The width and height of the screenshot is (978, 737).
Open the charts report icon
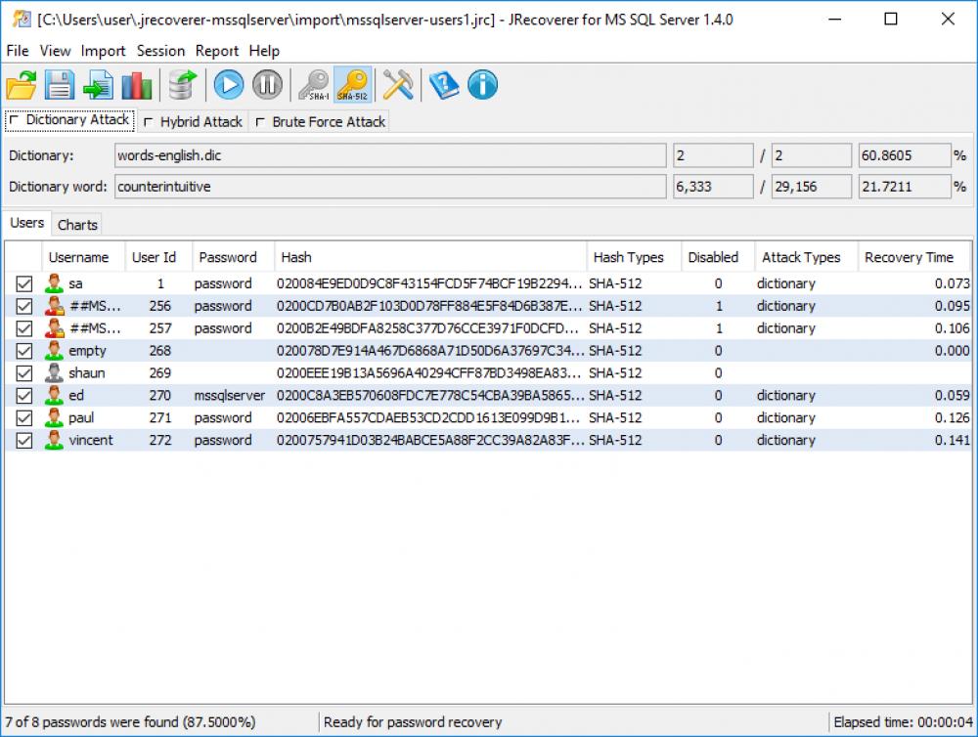(x=137, y=85)
